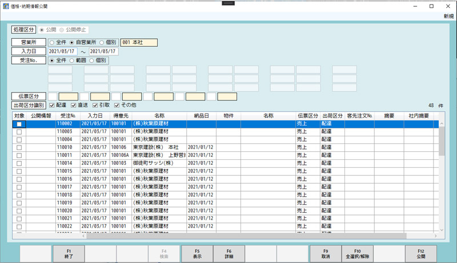Click customer 御徒町サッシ(株) cell
Image resolution: width=457 pixels, height=263 pixels.
pyautogui.click(x=159, y=163)
